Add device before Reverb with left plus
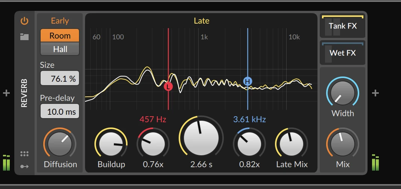 click(6, 93)
